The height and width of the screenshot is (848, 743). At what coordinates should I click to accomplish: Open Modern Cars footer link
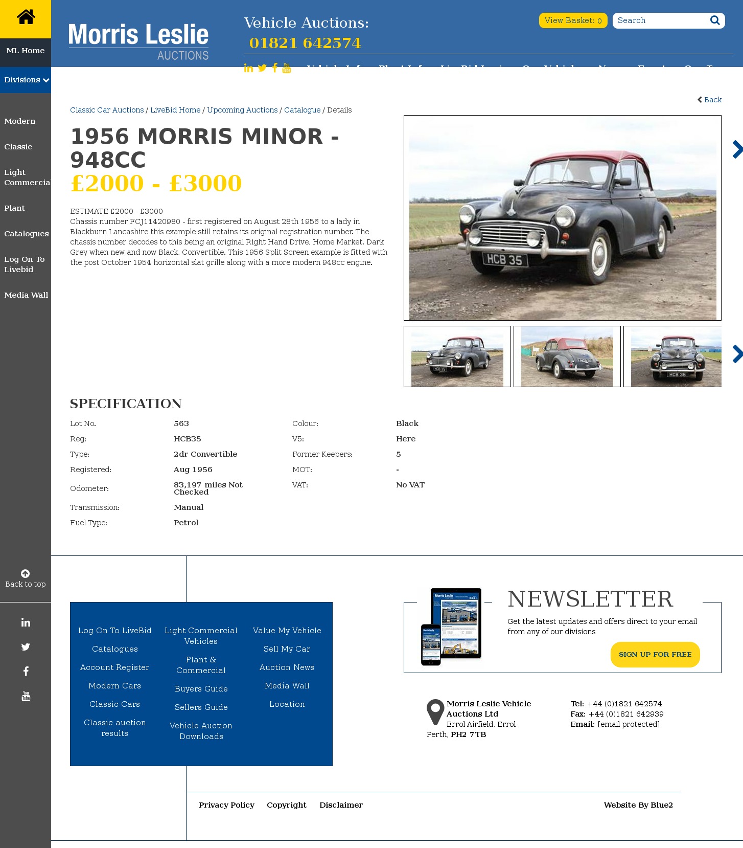tap(115, 686)
